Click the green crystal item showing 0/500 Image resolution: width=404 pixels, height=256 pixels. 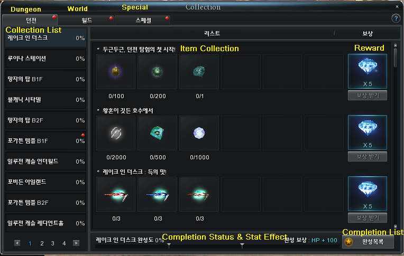click(158, 133)
